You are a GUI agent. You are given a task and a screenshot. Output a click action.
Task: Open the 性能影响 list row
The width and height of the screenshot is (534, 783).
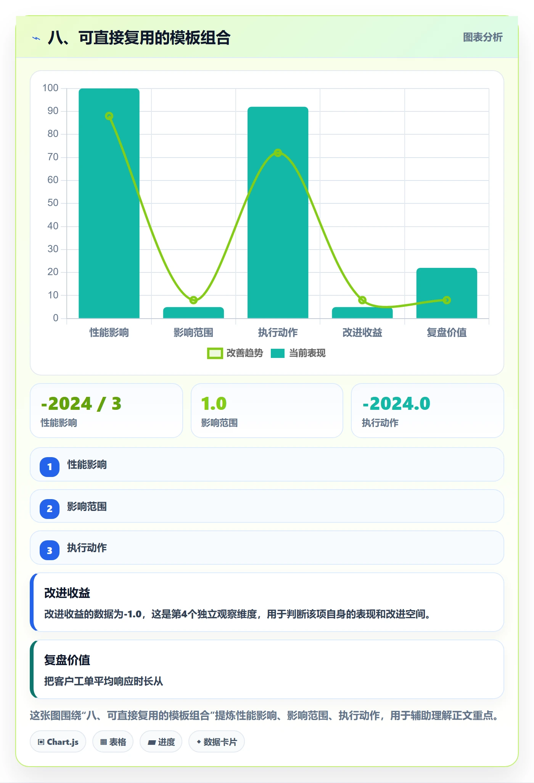coord(267,464)
